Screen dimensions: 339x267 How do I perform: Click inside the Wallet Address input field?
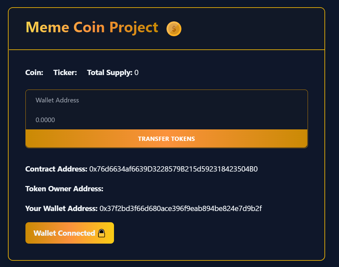pos(132,100)
